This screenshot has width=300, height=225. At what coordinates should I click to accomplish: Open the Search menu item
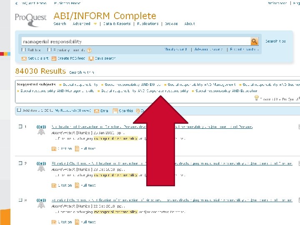[60, 24]
